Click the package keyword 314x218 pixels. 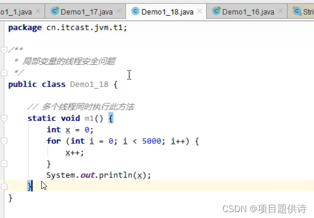point(25,27)
